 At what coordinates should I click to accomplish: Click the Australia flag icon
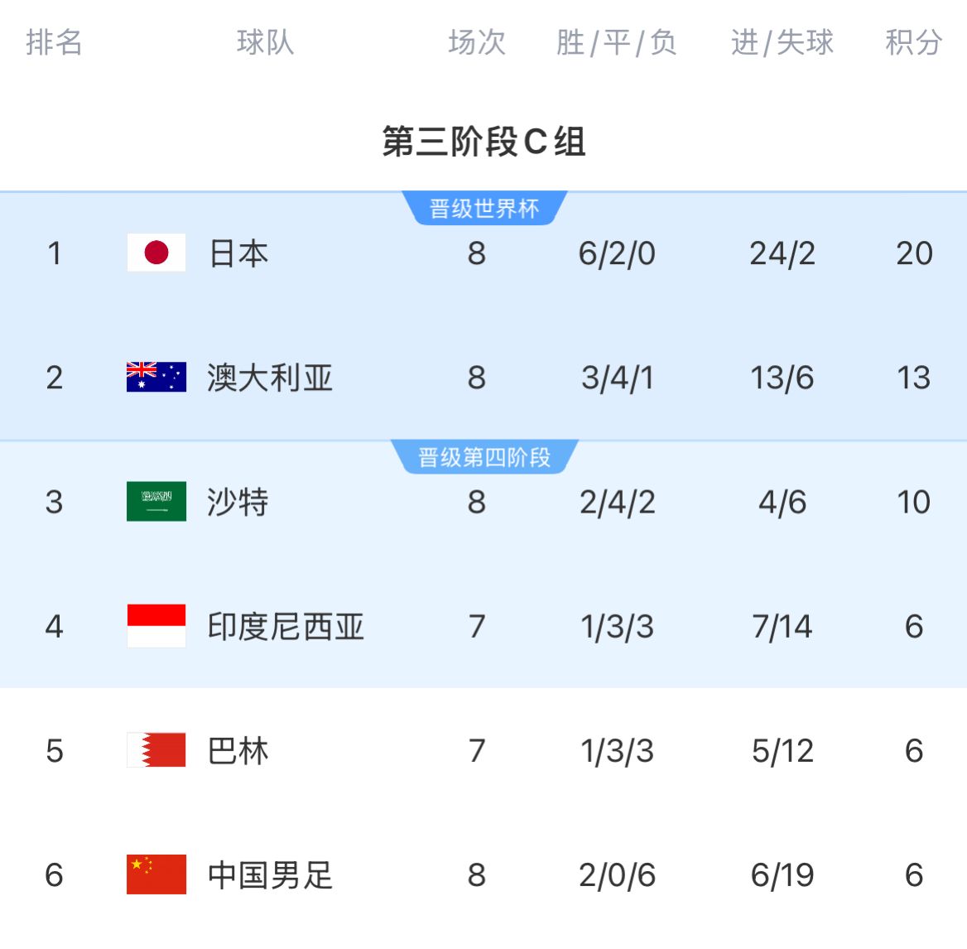(156, 377)
